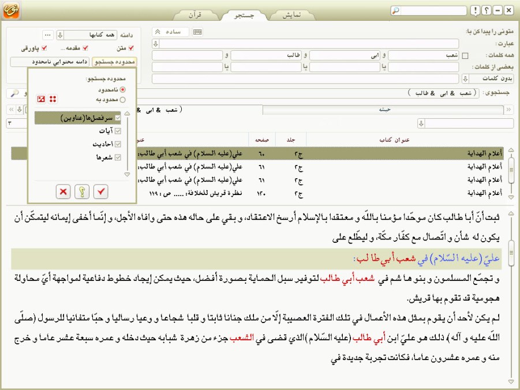Select result row with page ۶۰
The width and height of the screenshot is (520, 390).
coord(257,153)
